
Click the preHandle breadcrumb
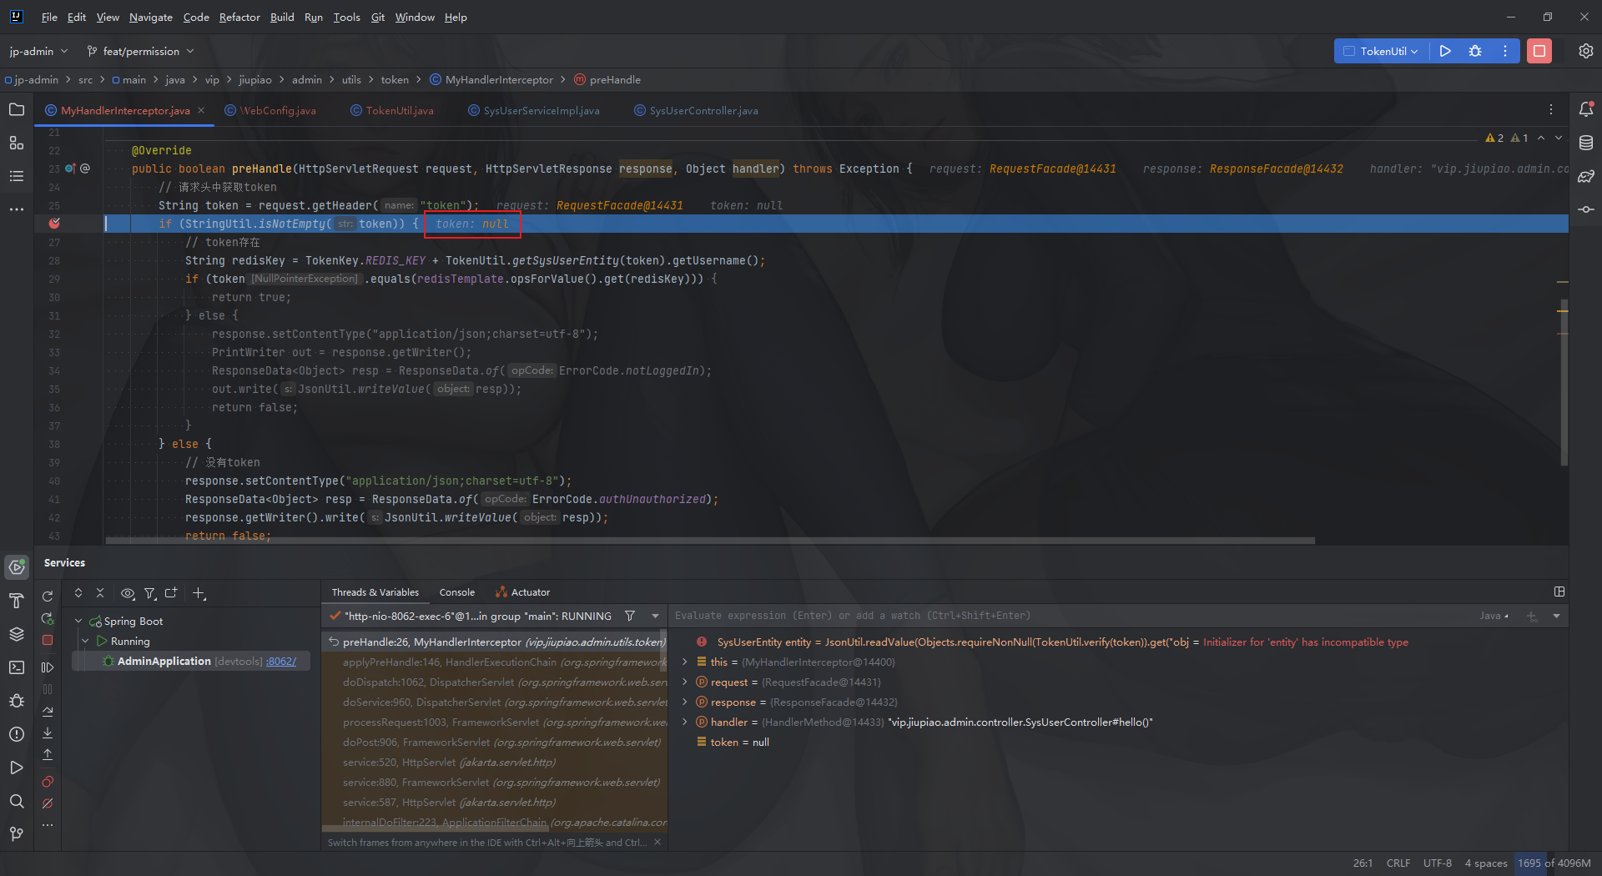pyautogui.click(x=607, y=80)
